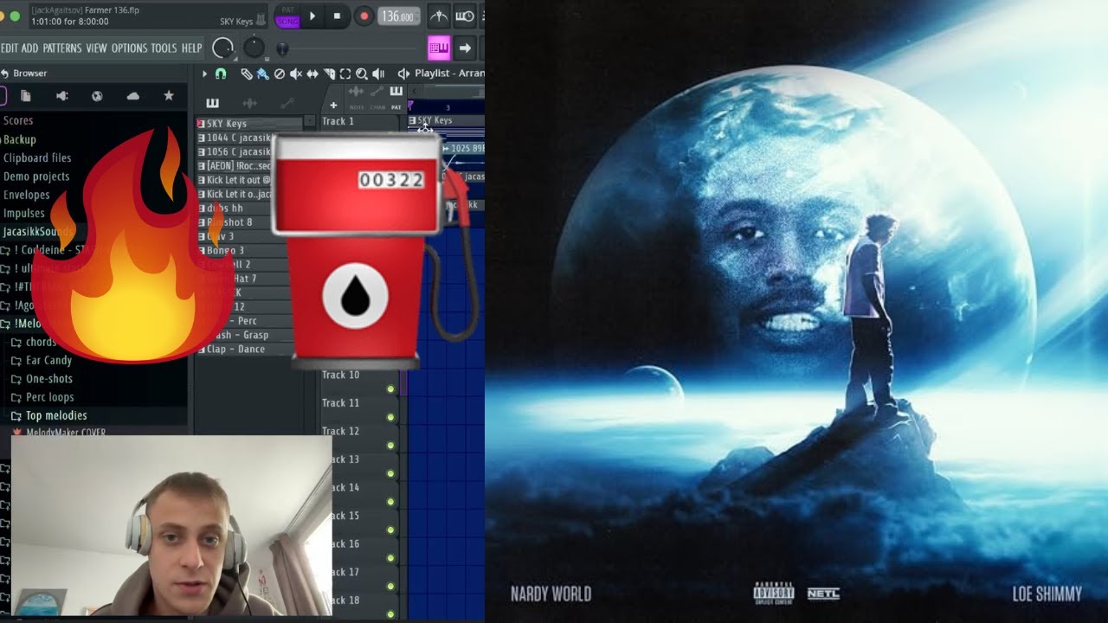Open Playlist options menu arrow
This screenshot has height=623, width=1108.
204,74
